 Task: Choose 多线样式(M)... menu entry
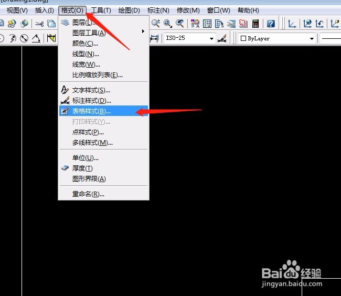pos(104,143)
